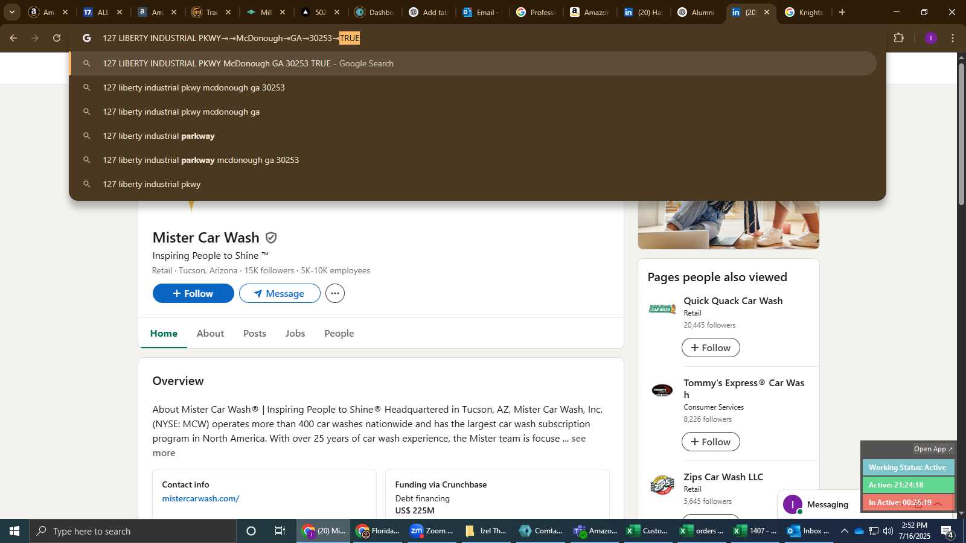966x543 pixels.
Task: Open the OneDrive cloud tray icon
Action: point(859,531)
